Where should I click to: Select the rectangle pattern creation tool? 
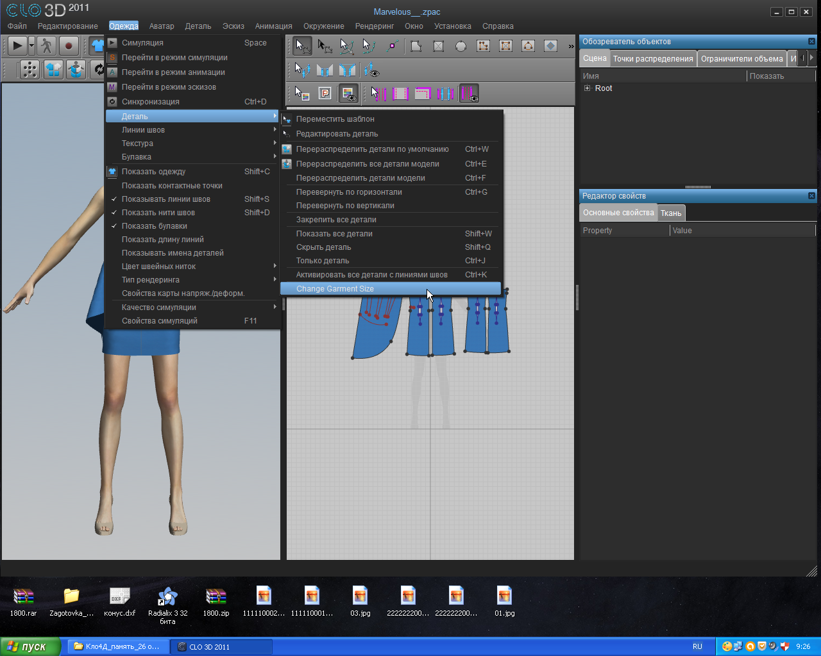(x=439, y=46)
